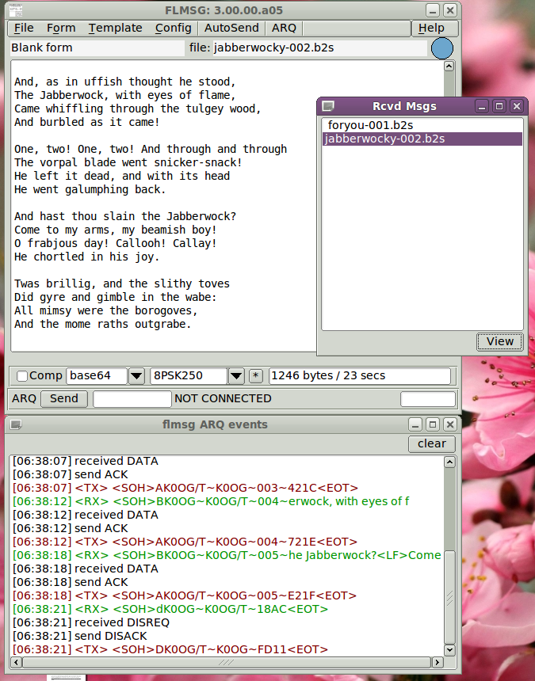The width and height of the screenshot is (535, 681).
Task: Minimize the FLMSG main window
Action: click(433, 10)
